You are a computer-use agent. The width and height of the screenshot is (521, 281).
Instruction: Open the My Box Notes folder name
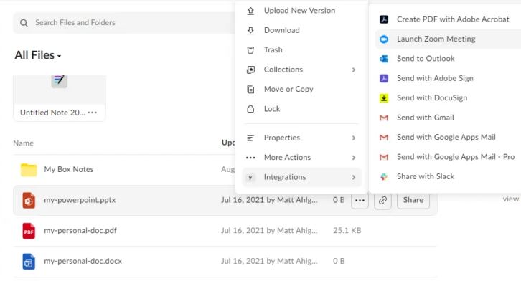point(69,169)
